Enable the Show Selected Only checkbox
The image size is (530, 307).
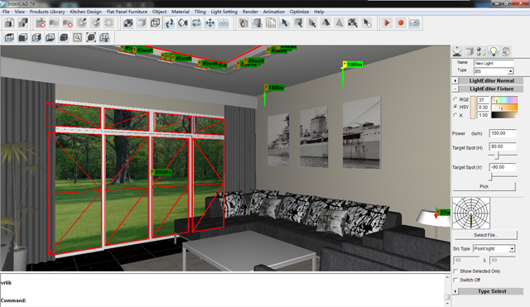click(455, 271)
